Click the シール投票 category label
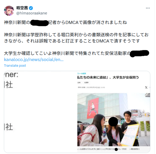This screenshot has height=154, width=156. pyautogui.click(x=82, y=73)
